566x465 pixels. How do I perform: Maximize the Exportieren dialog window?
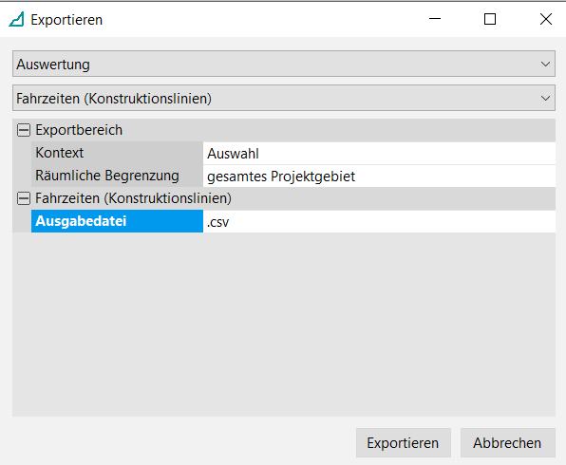pos(490,19)
